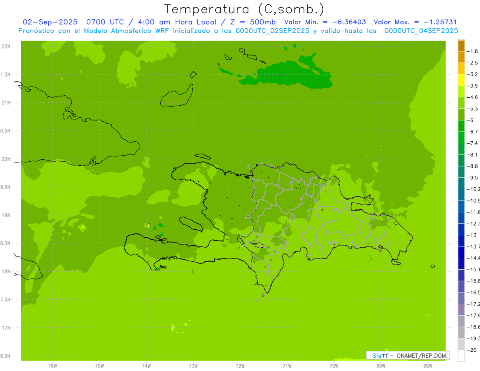Click the "20N" latitude label
This screenshot has width=480, height=371.
click(6, 159)
